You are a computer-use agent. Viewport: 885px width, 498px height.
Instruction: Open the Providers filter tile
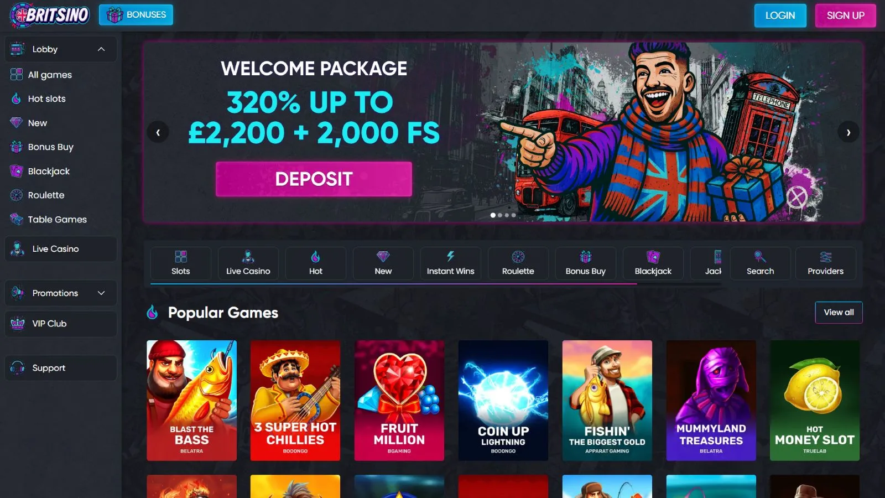825,263
